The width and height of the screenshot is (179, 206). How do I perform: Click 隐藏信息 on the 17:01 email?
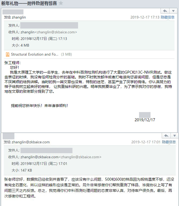pos(169,142)
